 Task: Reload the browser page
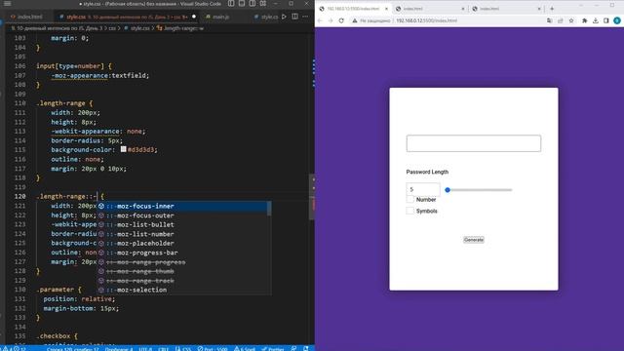coord(341,20)
